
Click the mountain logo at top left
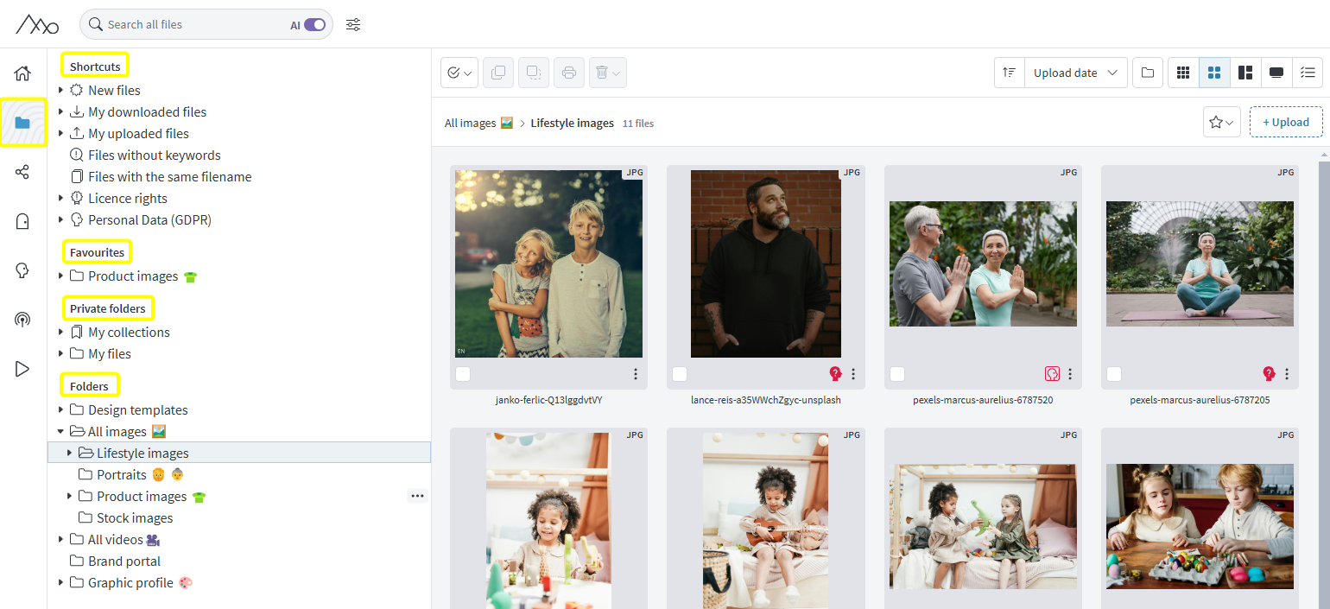coord(36,24)
